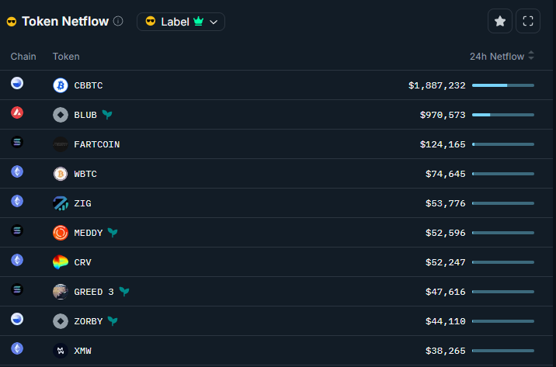Click the ZIG token icon
The height and width of the screenshot is (367, 556).
61,203
